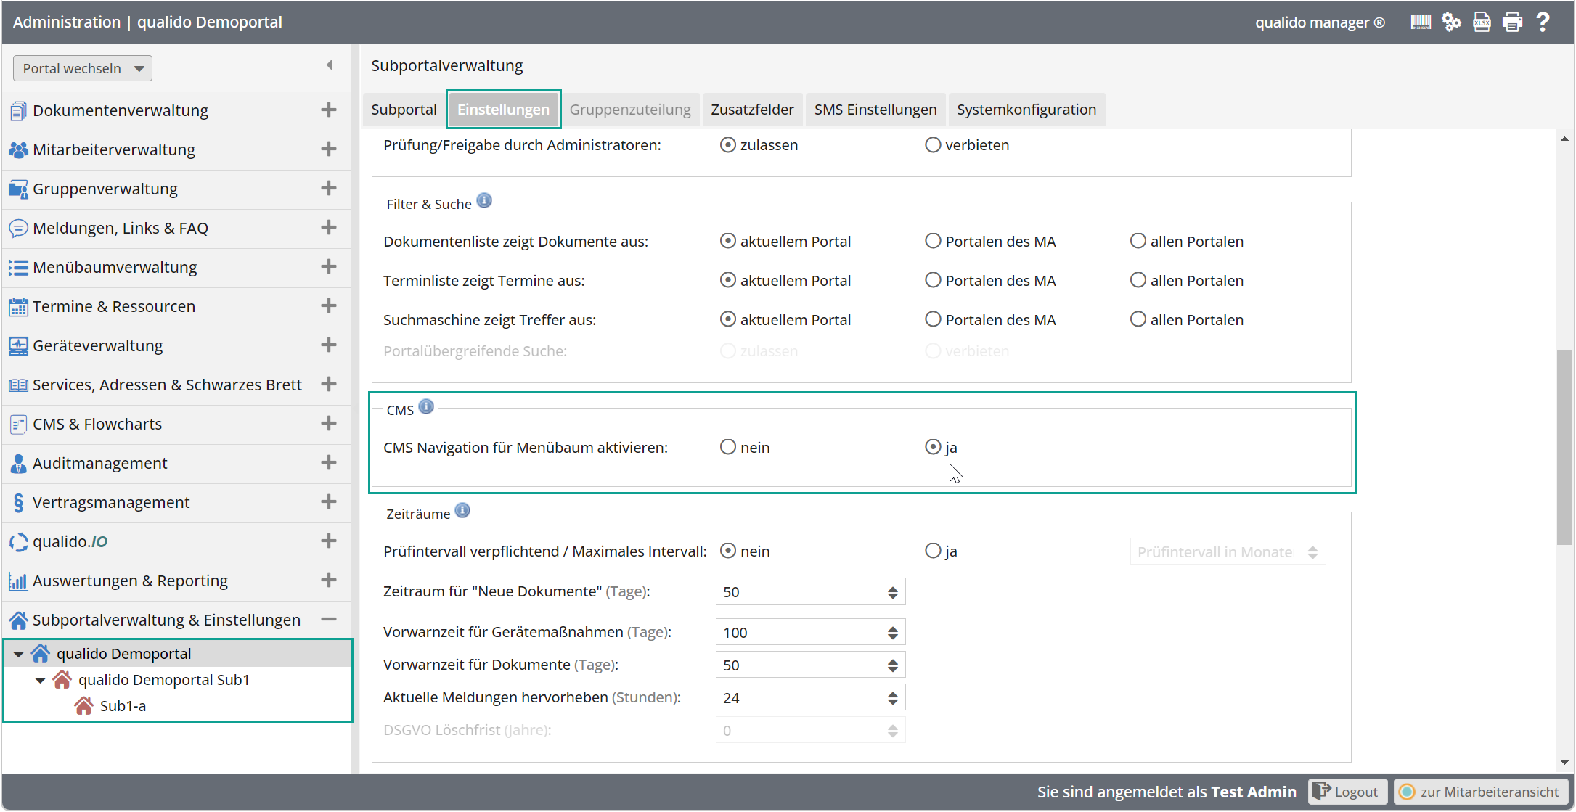Screen dimensions: 1576x812
Task: Open info icon next to CMS heading
Action: click(x=426, y=406)
